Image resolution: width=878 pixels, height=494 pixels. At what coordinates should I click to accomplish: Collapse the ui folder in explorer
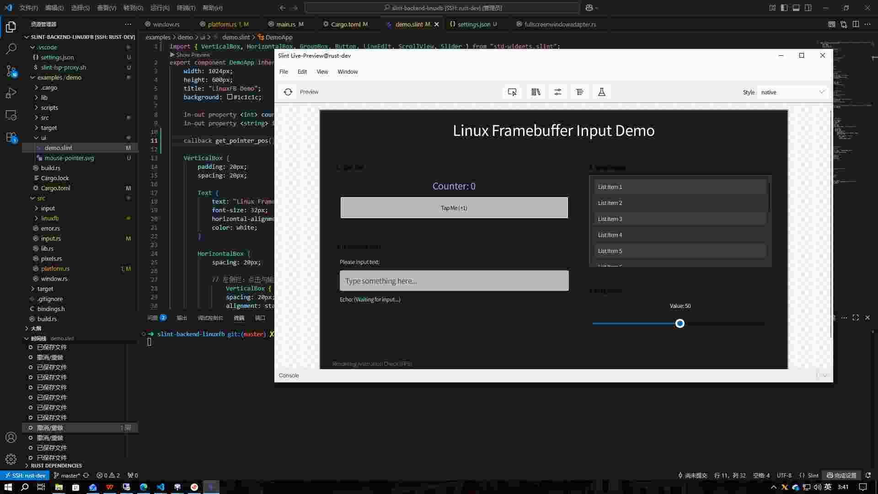coord(43,138)
